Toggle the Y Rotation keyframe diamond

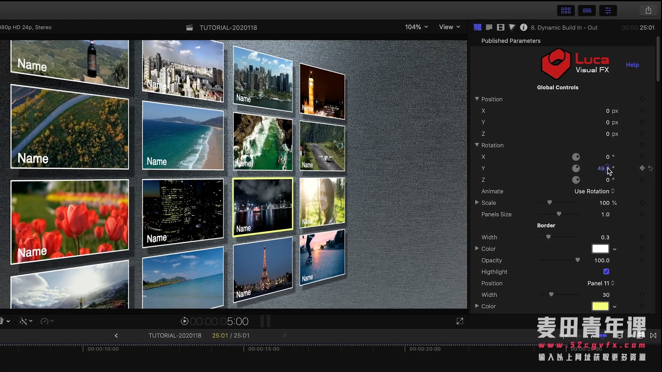point(642,168)
